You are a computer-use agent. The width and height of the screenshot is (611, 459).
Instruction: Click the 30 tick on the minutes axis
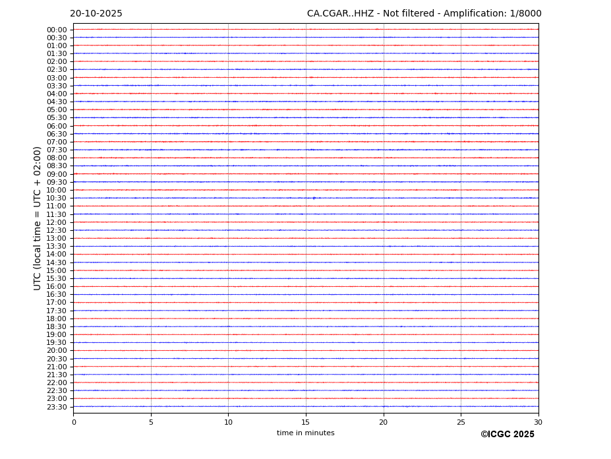coord(538,422)
